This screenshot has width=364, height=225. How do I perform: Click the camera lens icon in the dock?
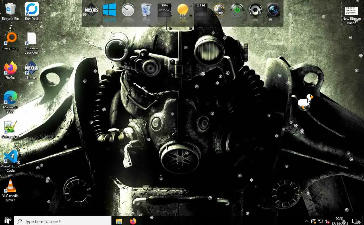click(x=274, y=10)
